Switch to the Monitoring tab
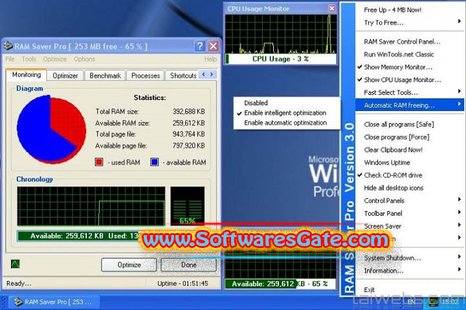Image resolution: width=466 pixels, height=310 pixels. pyautogui.click(x=27, y=75)
